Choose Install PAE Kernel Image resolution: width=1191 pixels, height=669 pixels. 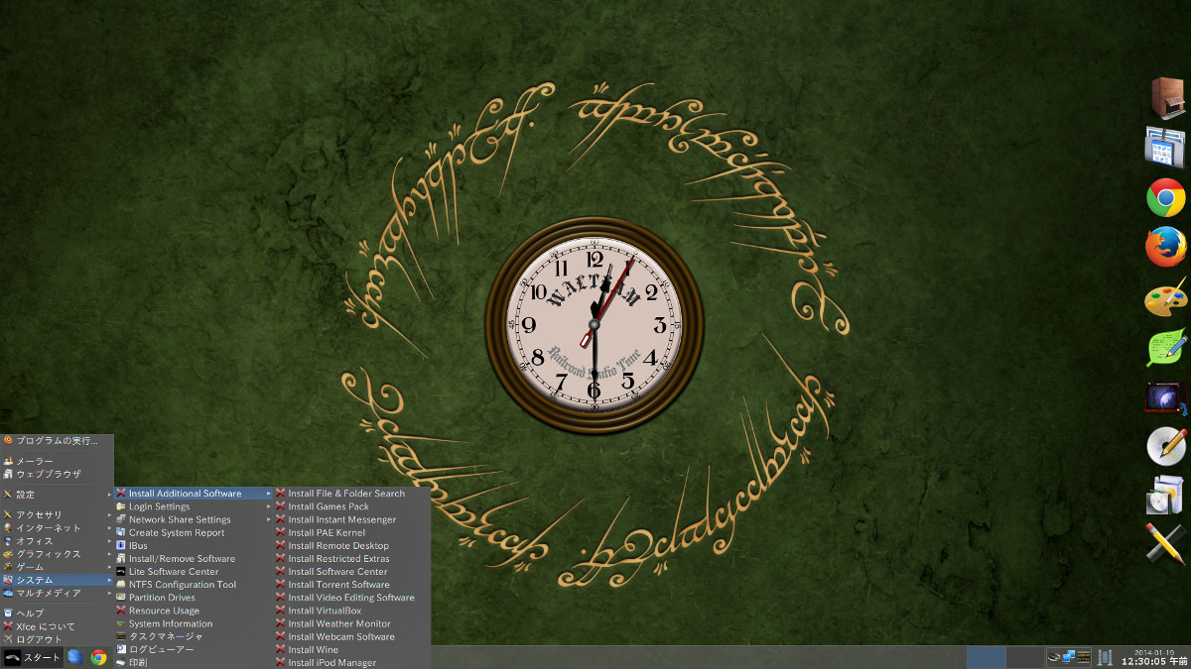(352, 532)
